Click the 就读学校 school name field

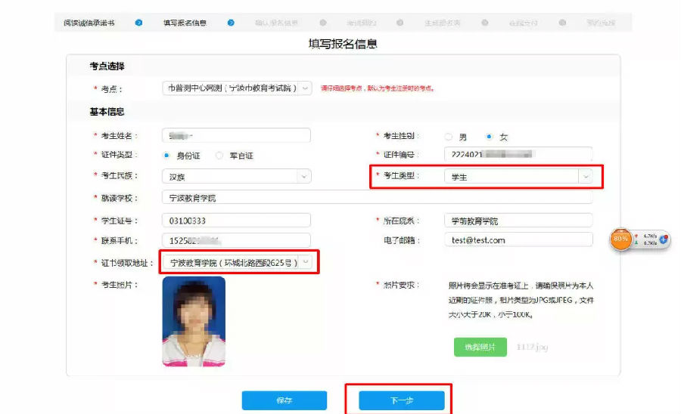[x=376, y=198]
